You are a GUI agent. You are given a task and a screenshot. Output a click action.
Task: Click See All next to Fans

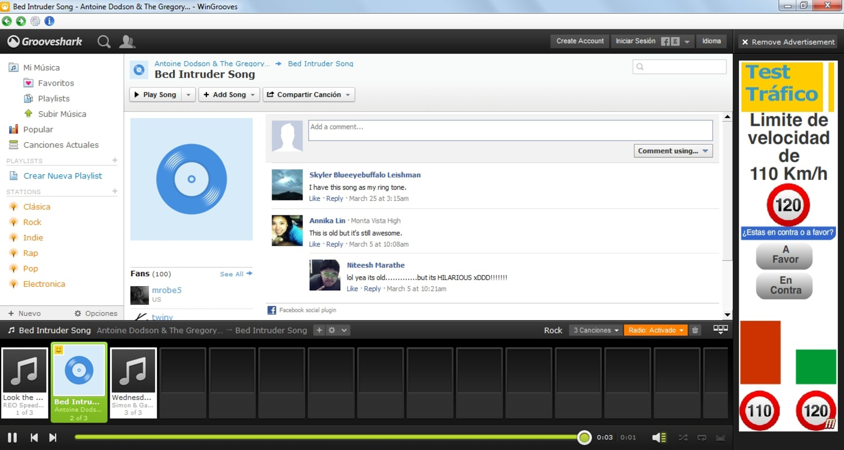point(236,274)
